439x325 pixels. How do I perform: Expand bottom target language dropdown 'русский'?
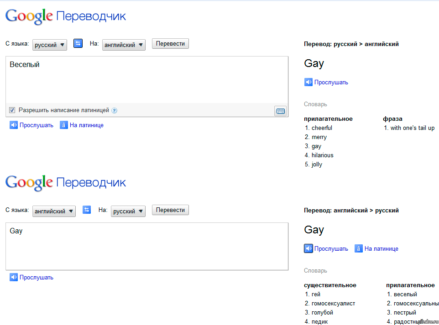[128, 211]
